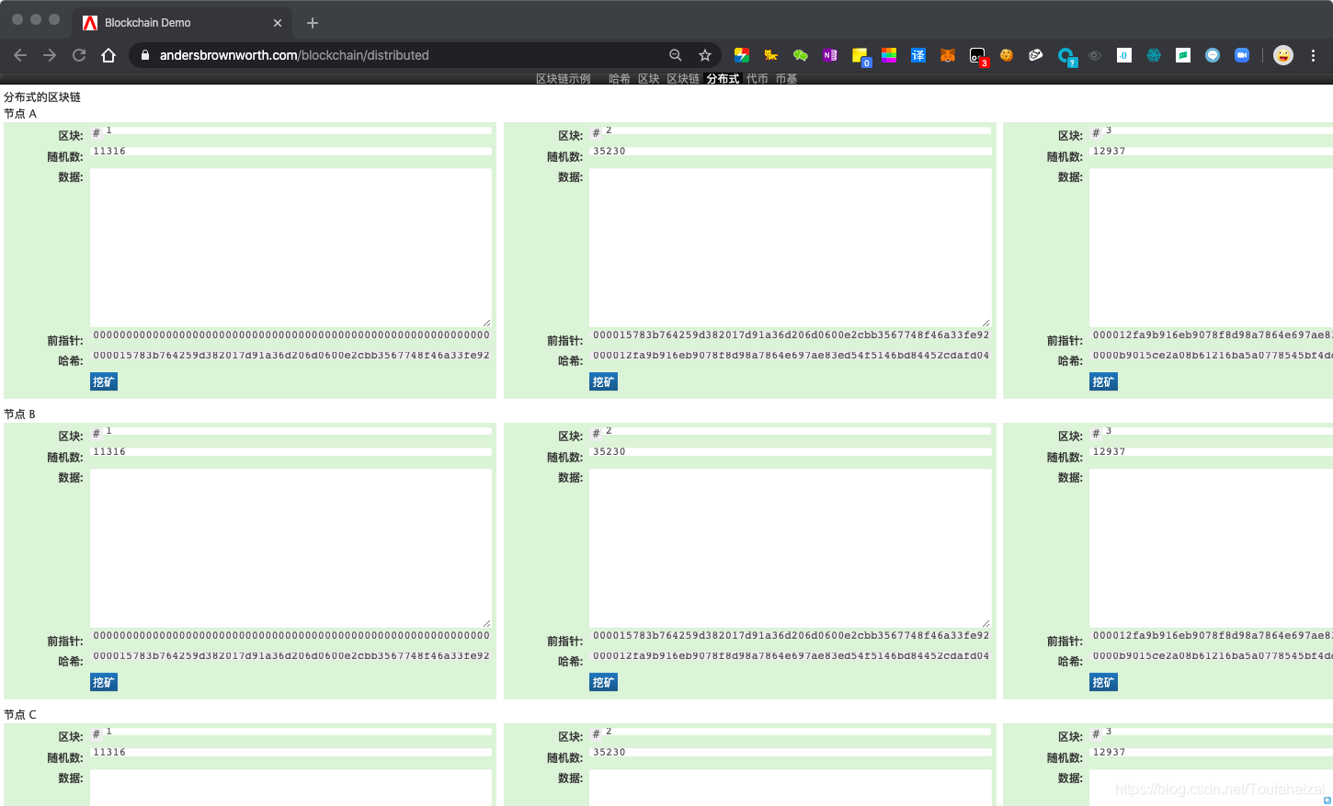The width and height of the screenshot is (1333, 806).
Task: Open the teal circle extension with badge
Action: [1066, 57]
